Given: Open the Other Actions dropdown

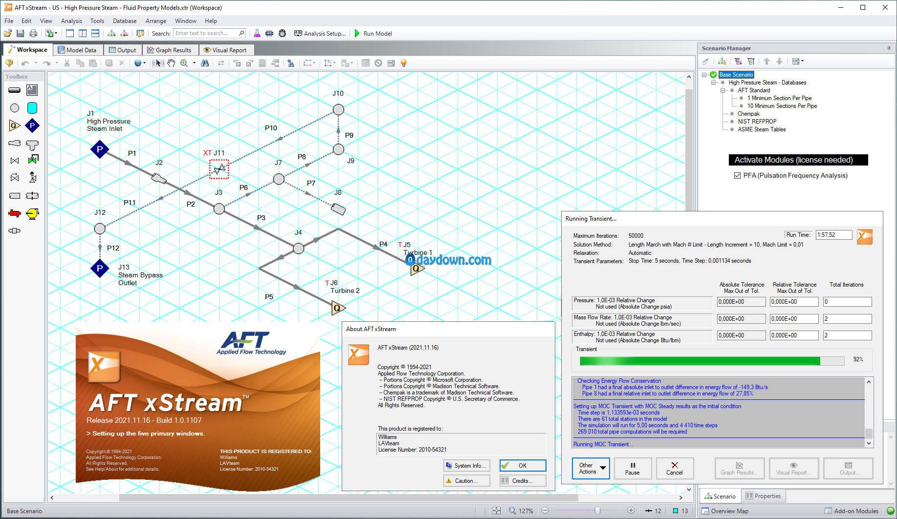Looking at the screenshot, I should 591,468.
